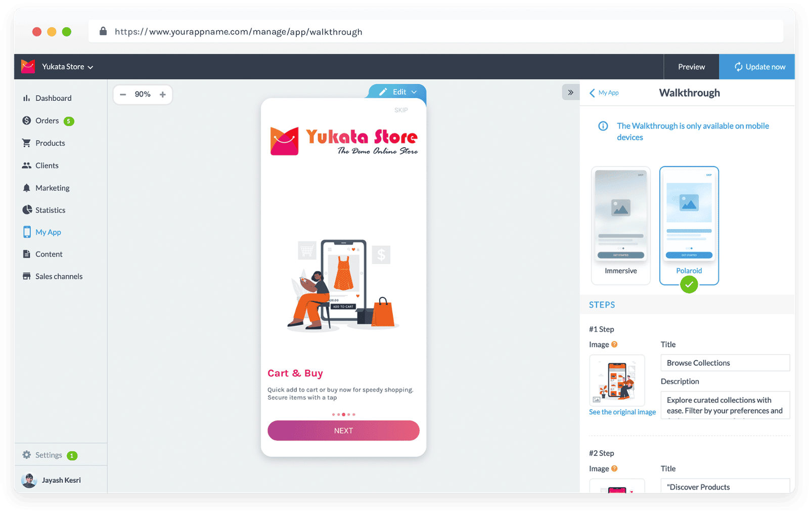Collapse the right Walkthrough panel
The image size is (809, 513).
[570, 92]
